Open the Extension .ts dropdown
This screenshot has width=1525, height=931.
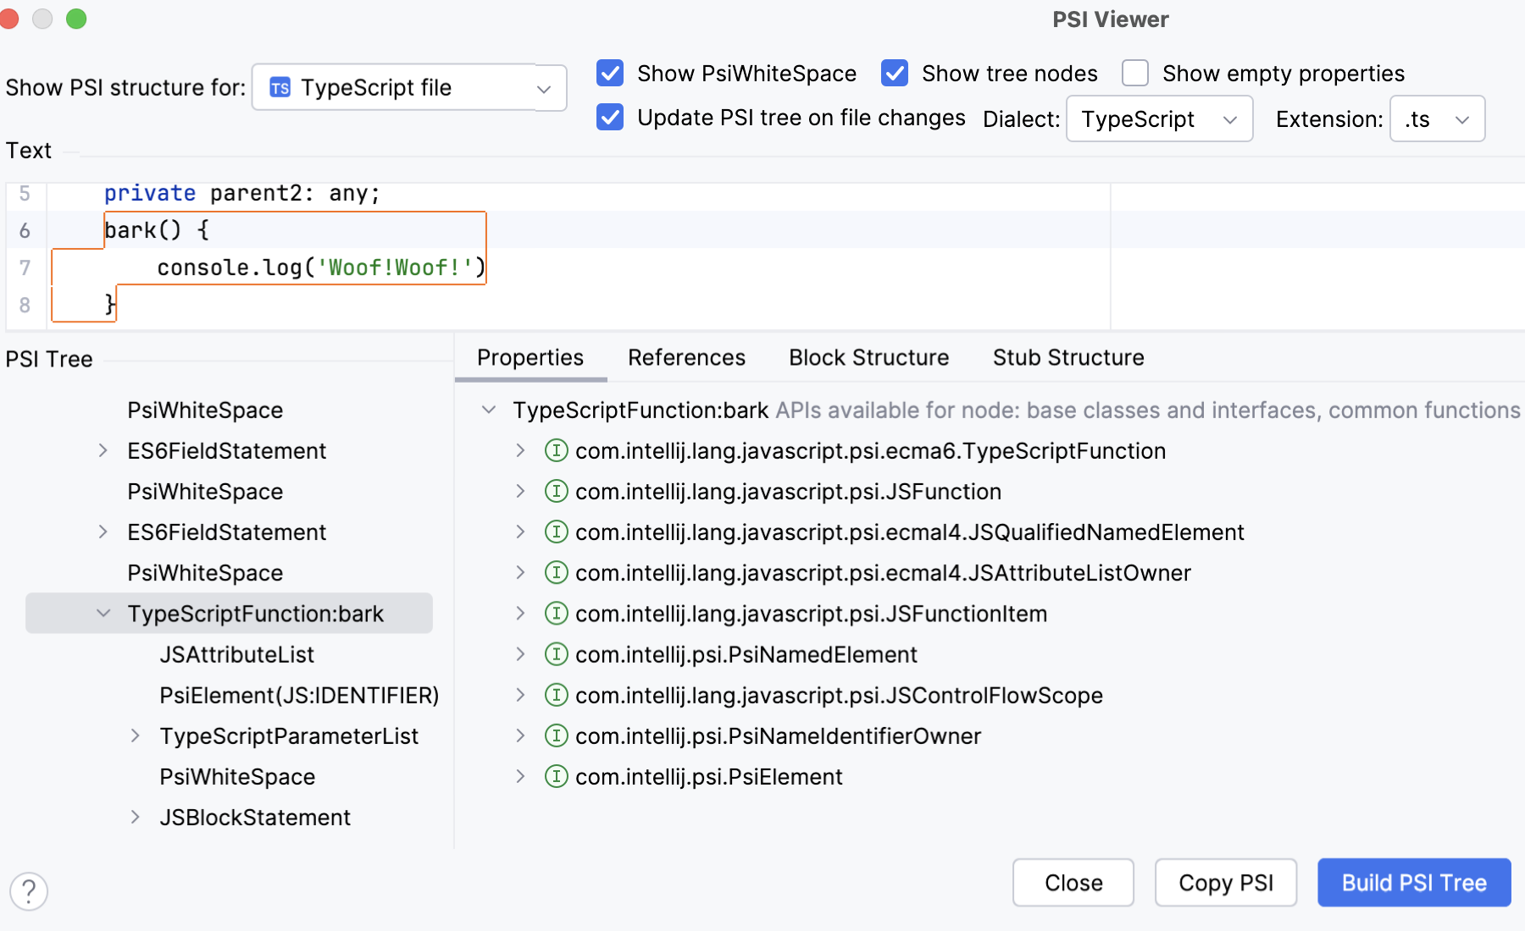(x=1436, y=119)
